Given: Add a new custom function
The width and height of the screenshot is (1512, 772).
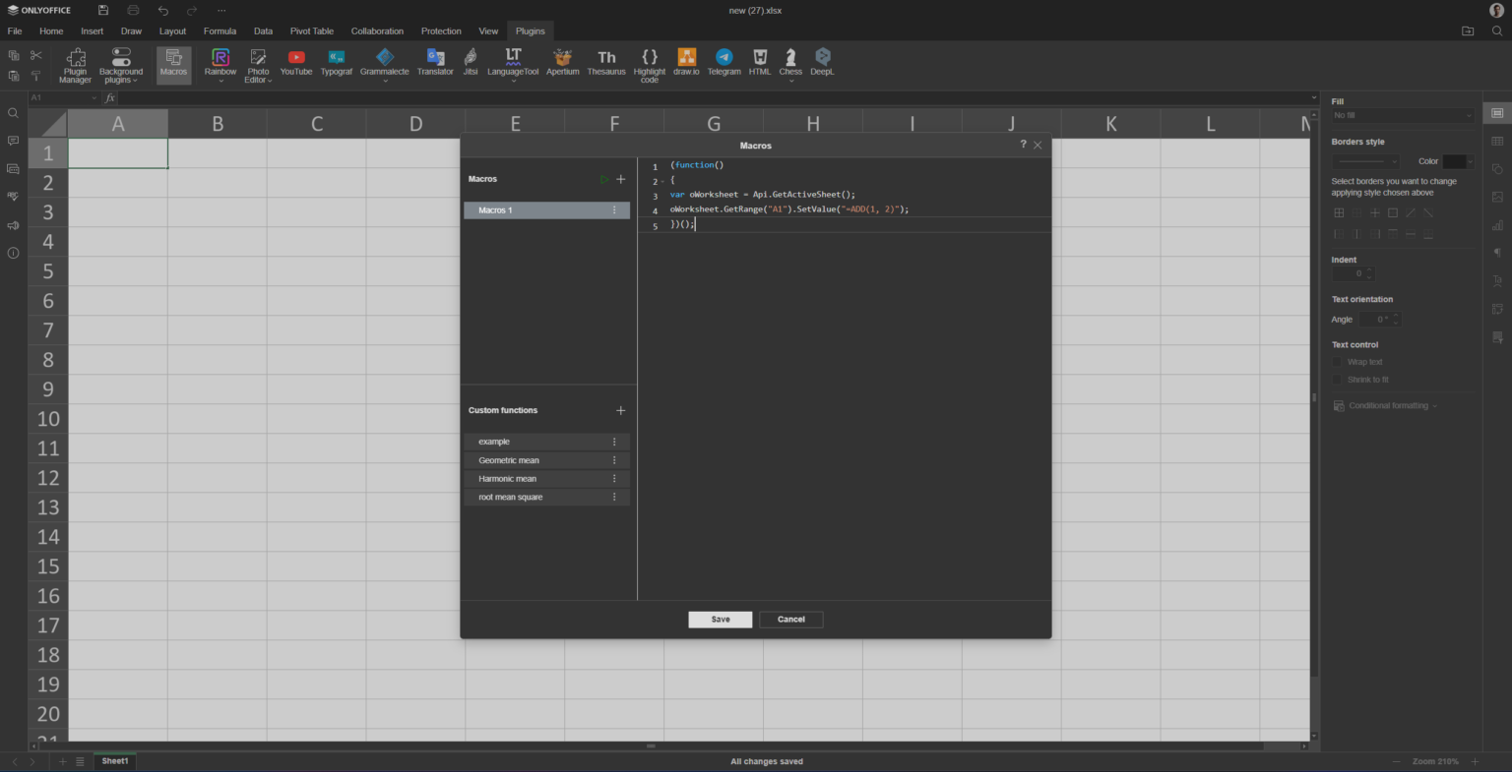Looking at the screenshot, I should pos(620,410).
